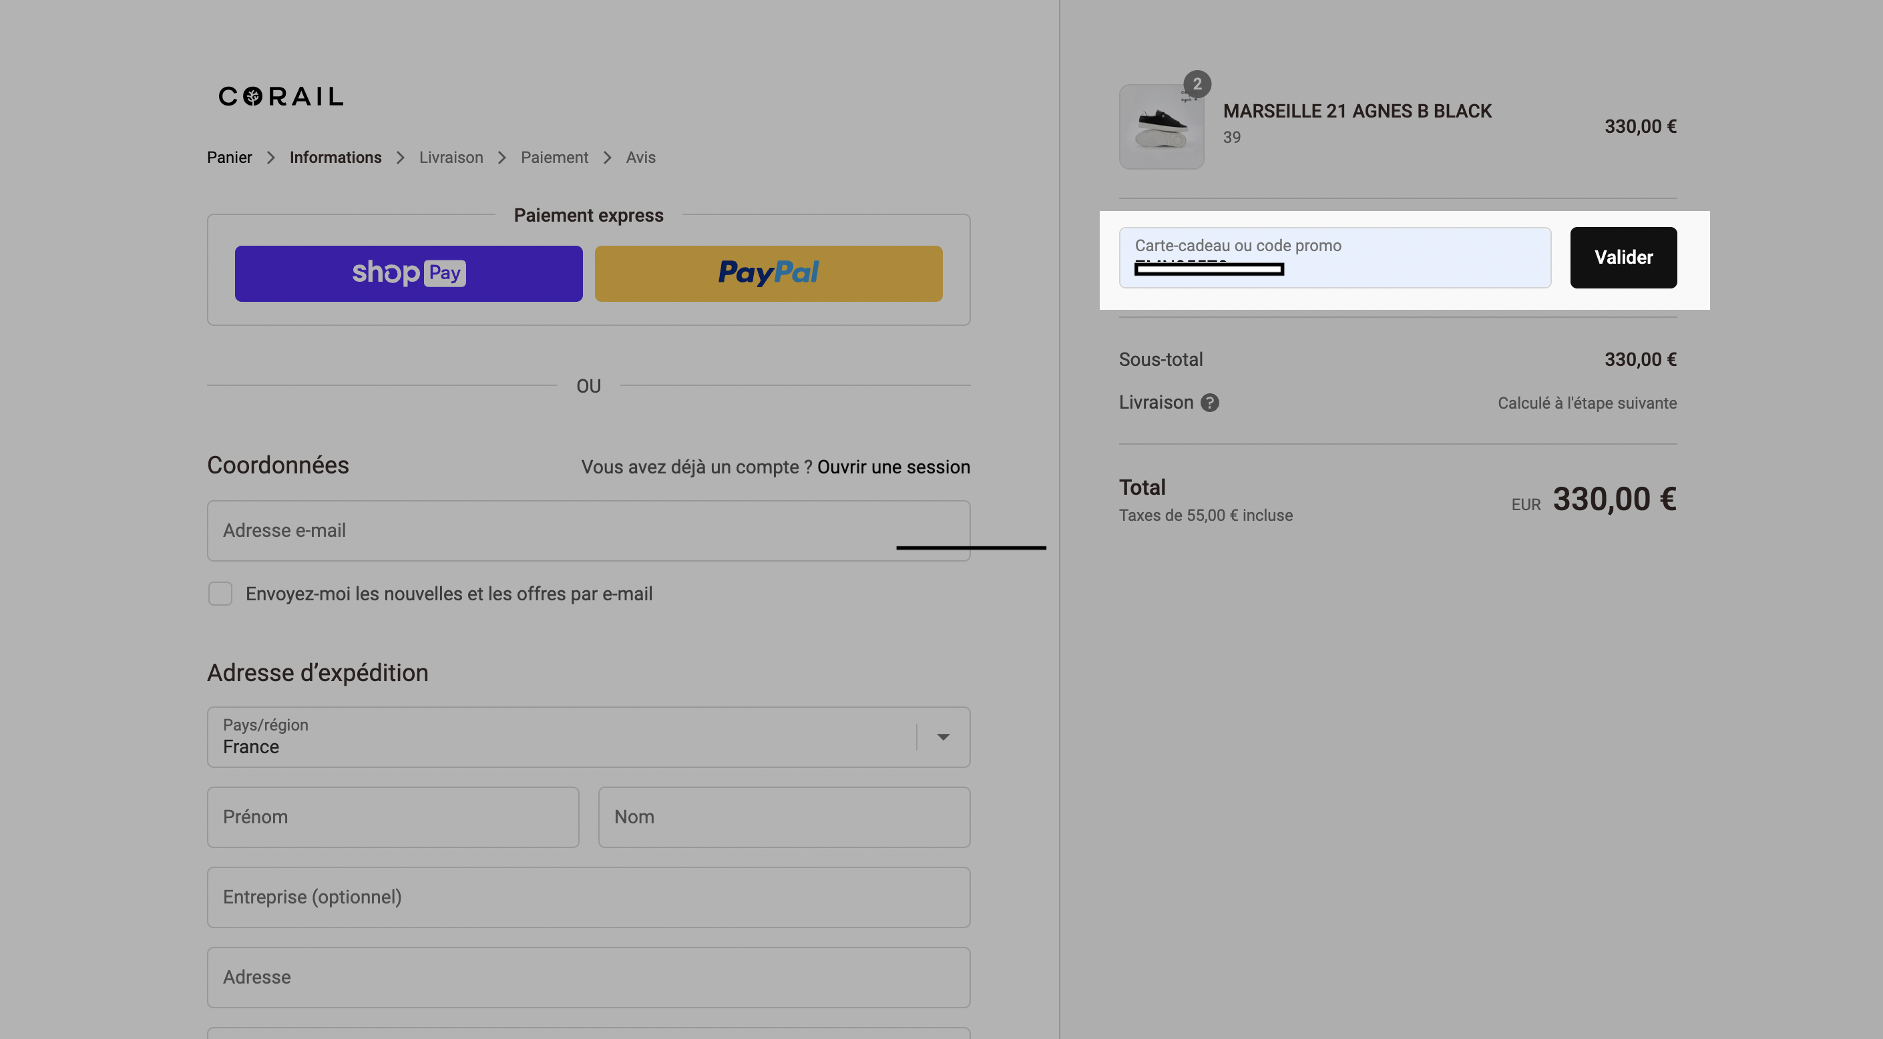Select the Informations breadcrumb step
The image size is (1883, 1039).
coord(335,158)
